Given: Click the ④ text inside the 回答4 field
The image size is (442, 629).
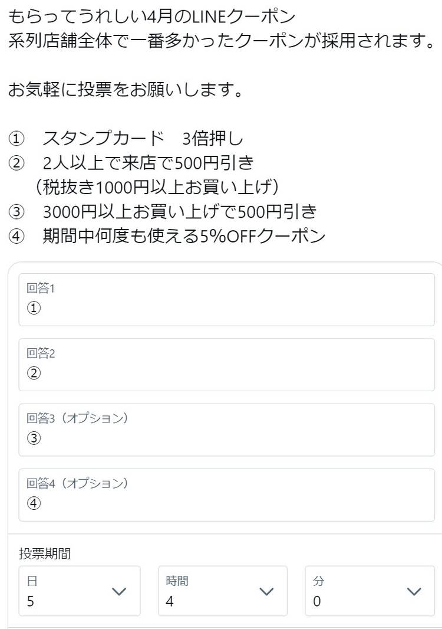Looking at the screenshot, I should (x=34, y=503).
